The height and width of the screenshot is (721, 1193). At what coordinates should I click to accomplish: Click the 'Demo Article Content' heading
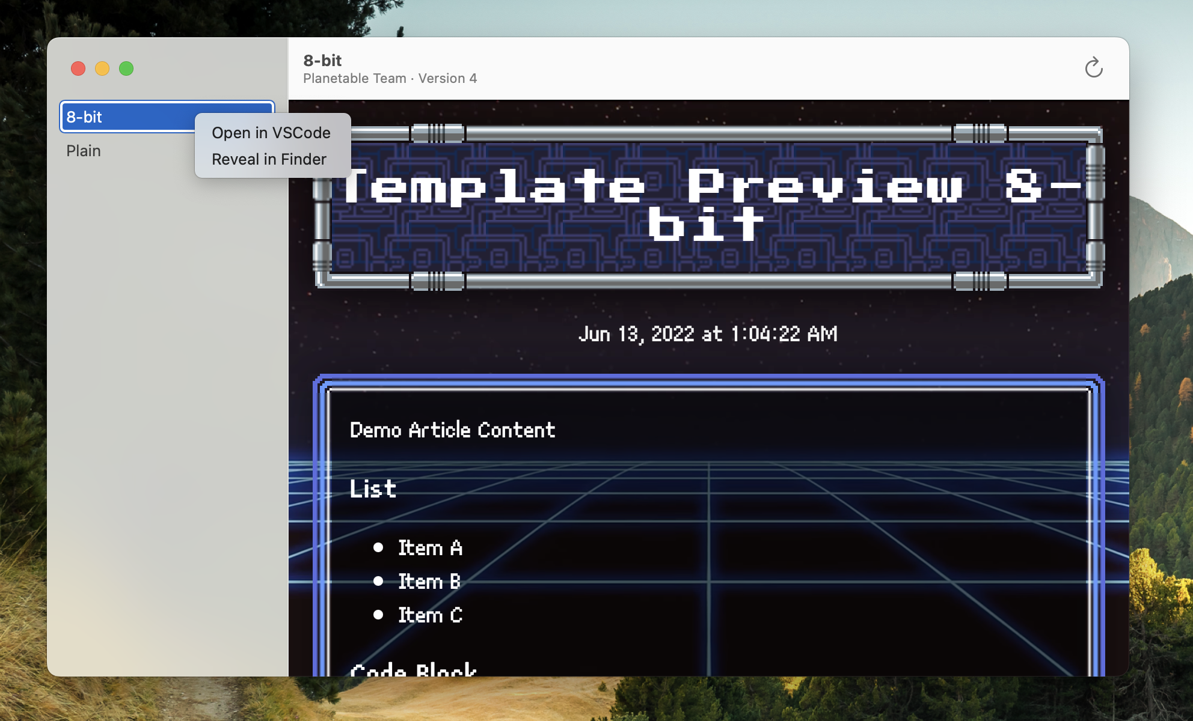[453, 430]
